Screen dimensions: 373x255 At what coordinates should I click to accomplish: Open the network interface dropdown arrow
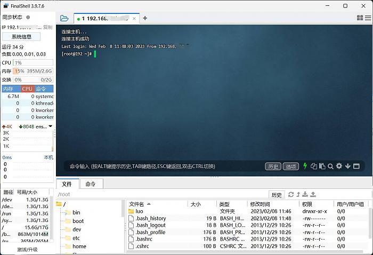(x=51, y=126)
